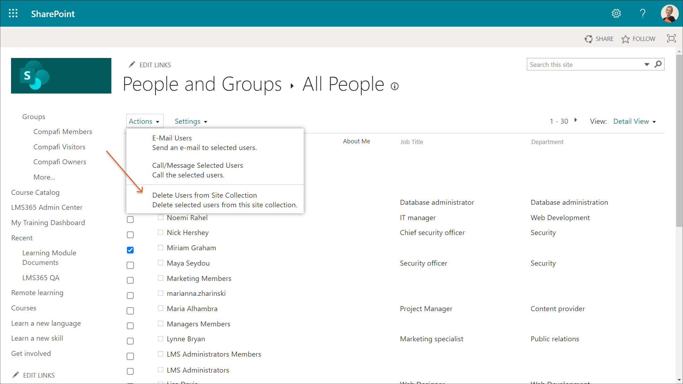
Task: Click the Follow star icon
Action: (625, 39)
